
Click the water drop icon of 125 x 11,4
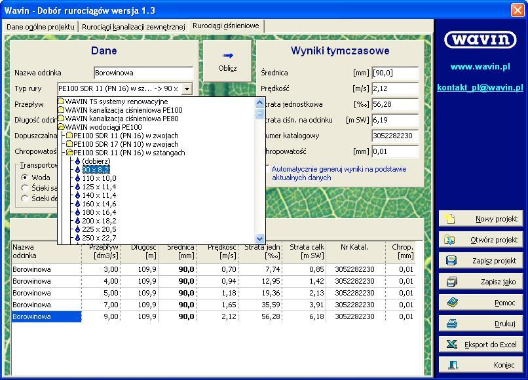pyautogui.click(x=77, y=187)
